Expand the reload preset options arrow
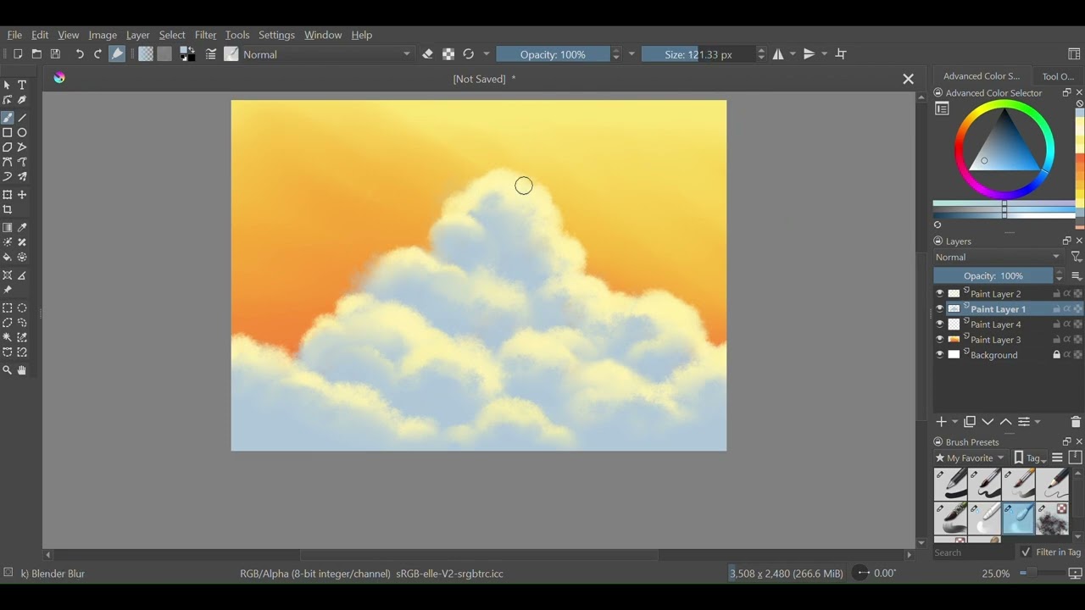 click(487, 54)
